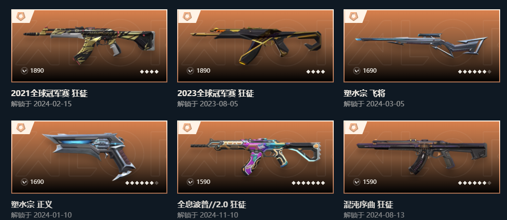Click the 解锁于 2024-03-05 unlock date text
Image resolution: width=507 pixels, height=220 pixels.
click(x=374, y=104)
